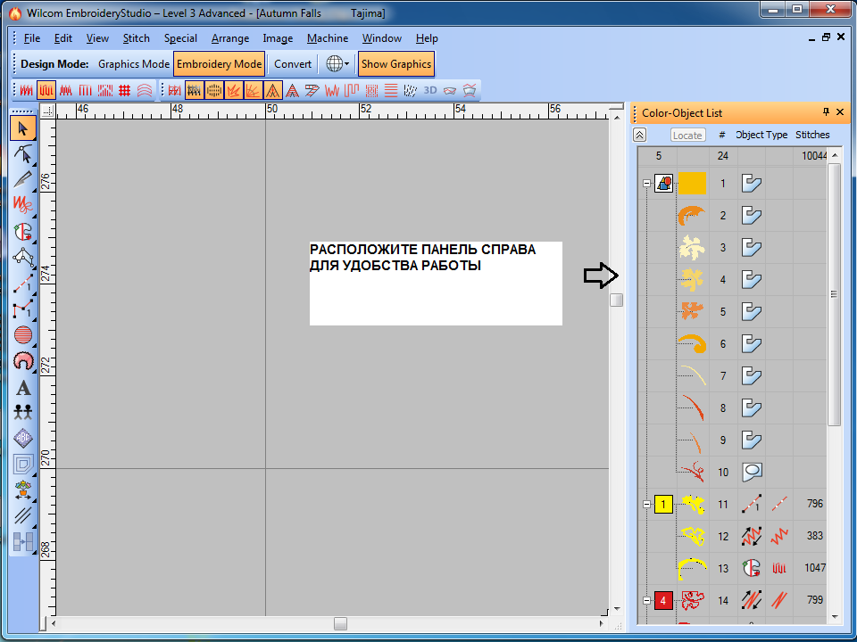The height and width of the screenshot is (642, 857).
Task: Open the Window menu
Action: tap(381, 38)
